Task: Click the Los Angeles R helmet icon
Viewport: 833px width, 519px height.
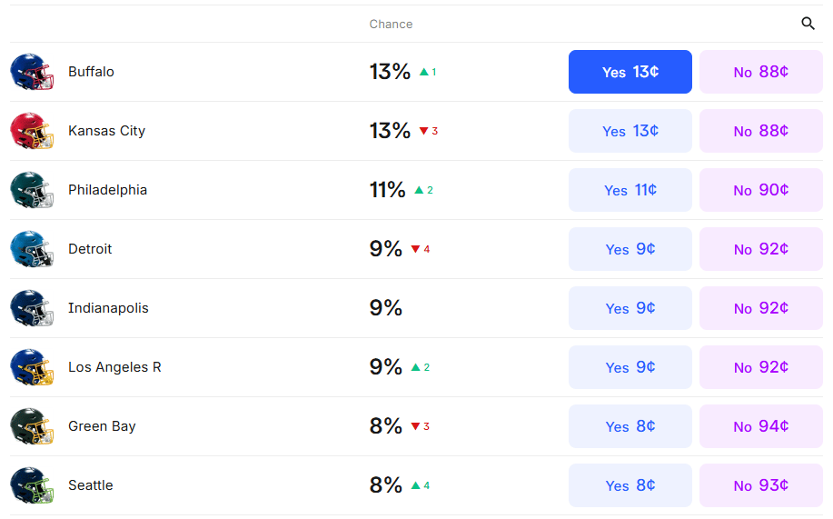Action: (x=32, y=367)
